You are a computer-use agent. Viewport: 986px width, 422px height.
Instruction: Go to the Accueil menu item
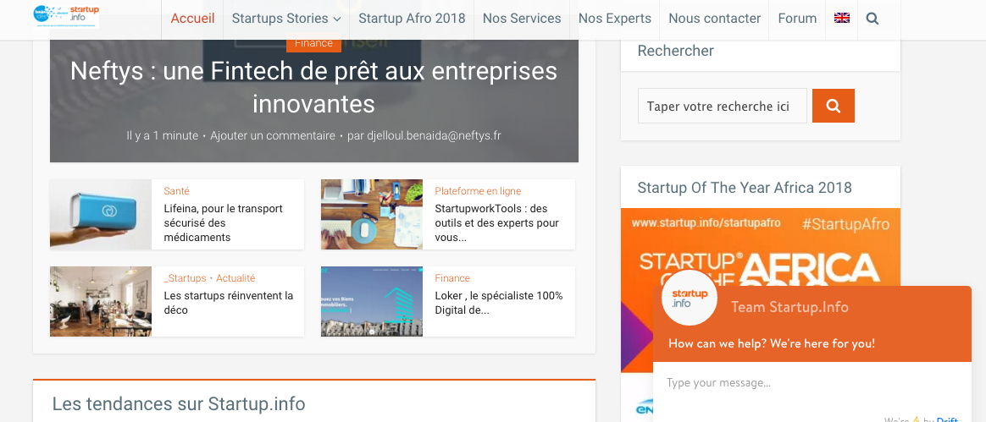pyautogui.click(x=192, y=18)
